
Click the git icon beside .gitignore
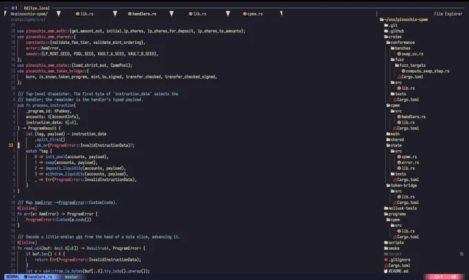pos(386,259)
